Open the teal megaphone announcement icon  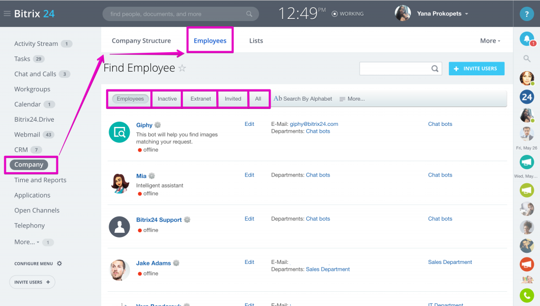[x=527, y=162]
